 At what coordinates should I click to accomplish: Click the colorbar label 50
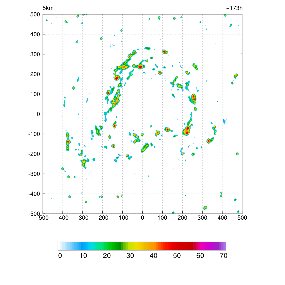point(177,256)
